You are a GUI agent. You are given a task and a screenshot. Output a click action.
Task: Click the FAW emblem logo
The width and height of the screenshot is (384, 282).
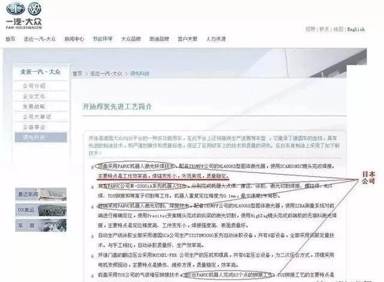pos(16,9)
